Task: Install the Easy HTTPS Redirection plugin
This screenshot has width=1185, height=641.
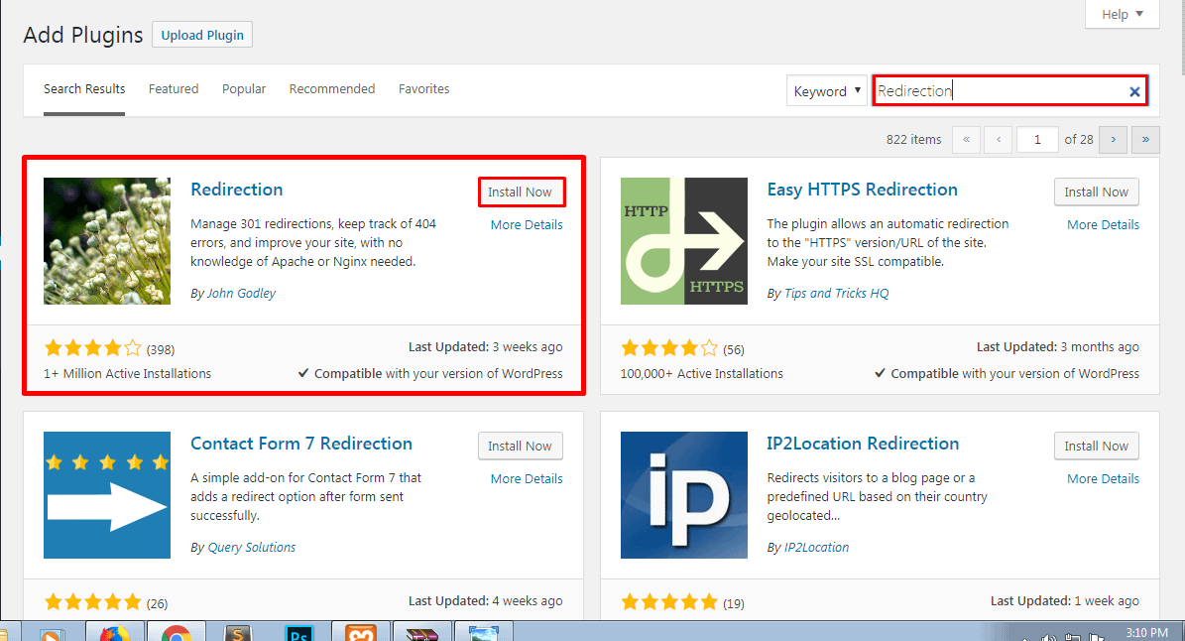Action: tap(1097, 192)
